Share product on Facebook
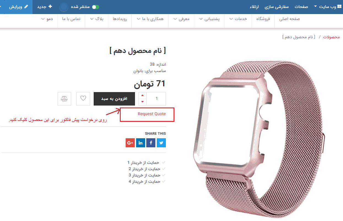 pyautogui.click(x=151, y=143)
